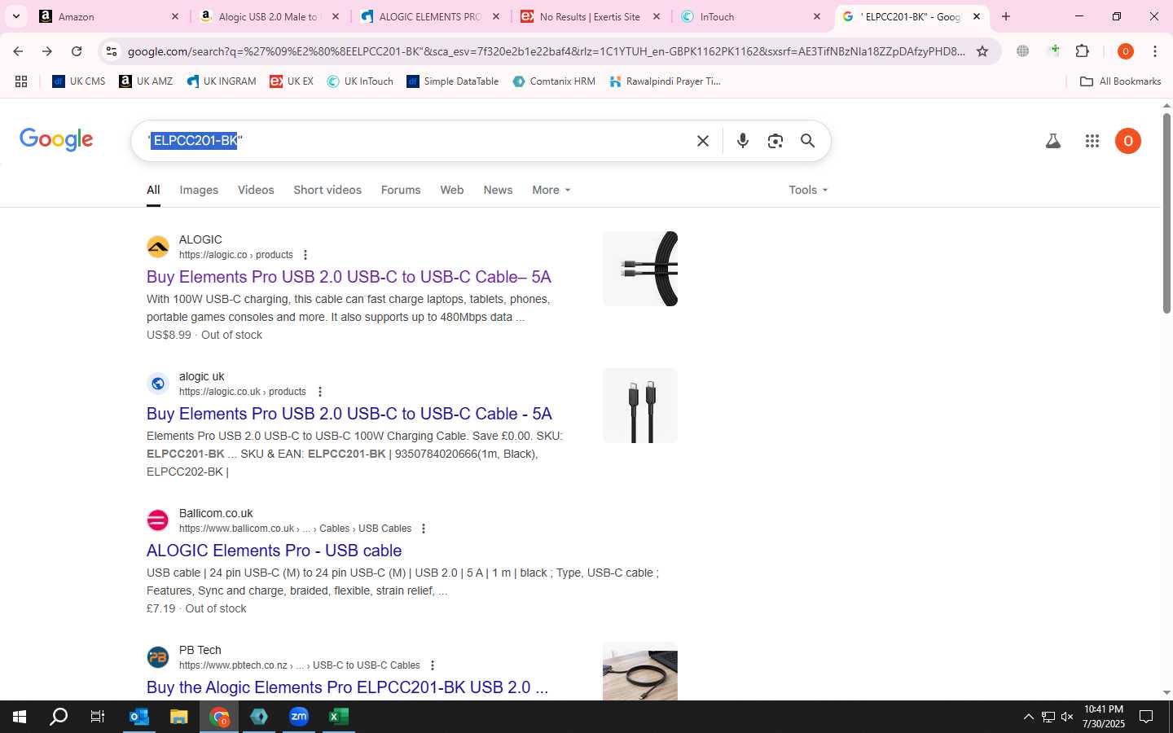
Task: Open more options for Ballicom result
Action: click(x=424, y=529)
